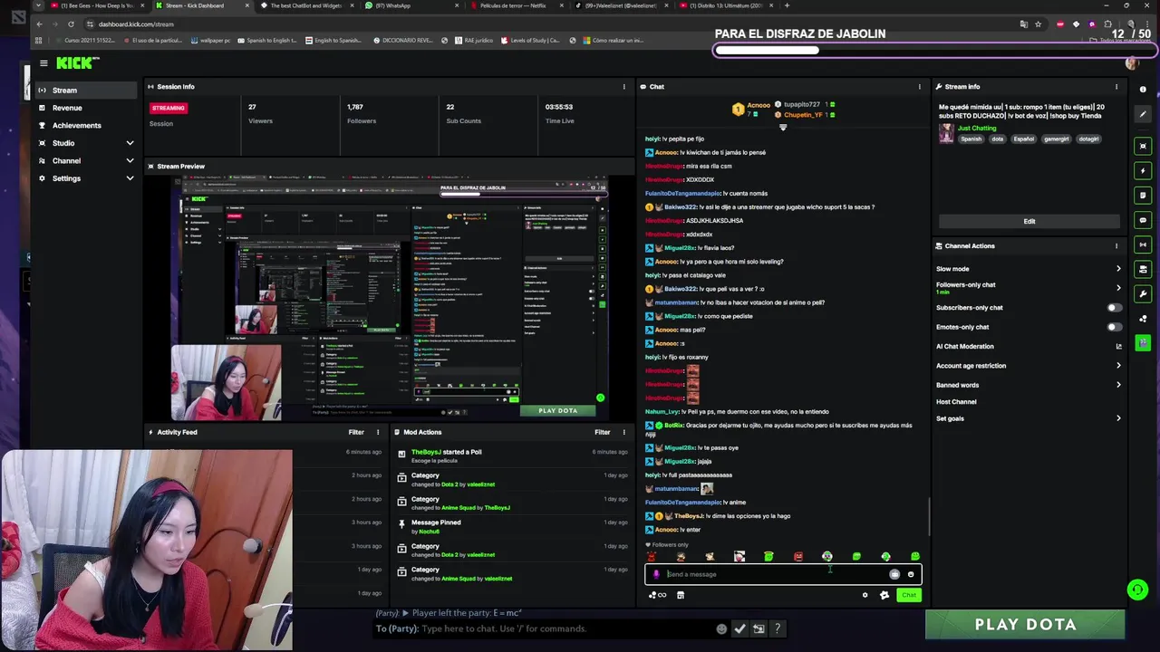
Task: Open the emoji picker in chat input
Action: (911, 574)
